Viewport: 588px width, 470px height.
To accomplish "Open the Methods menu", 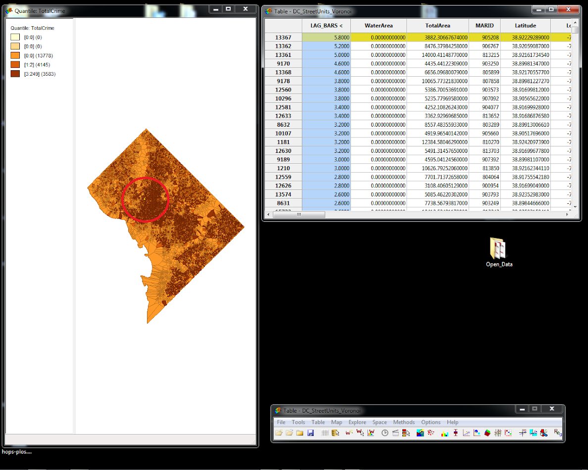I will [x=403, y=422].
